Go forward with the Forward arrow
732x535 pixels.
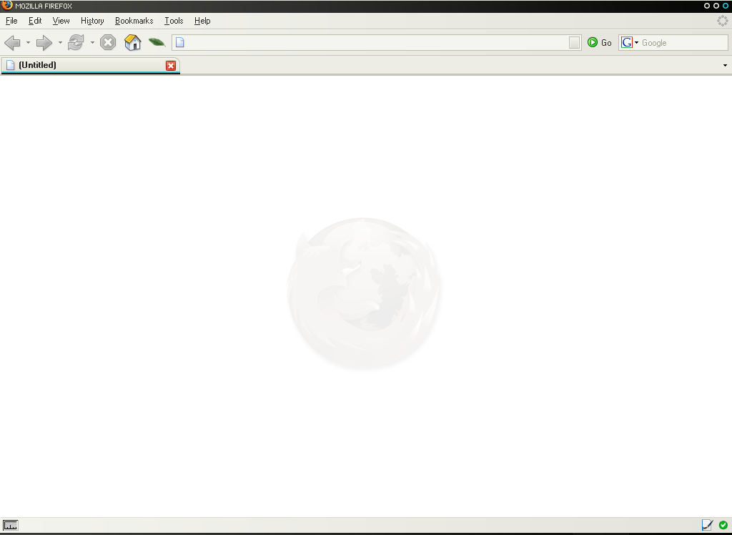(44, 43)
